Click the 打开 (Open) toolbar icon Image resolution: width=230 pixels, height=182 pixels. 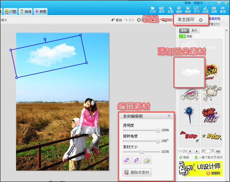tap(153, 9)
